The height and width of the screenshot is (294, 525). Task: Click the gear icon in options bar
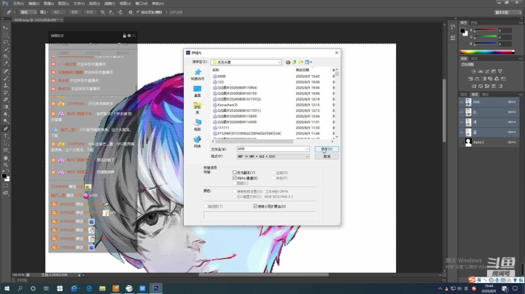coord(131,12)
